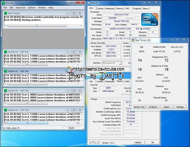Open the Edit menu in Prime95
Screen dimensions: 190x147
(x=11, y=8)
